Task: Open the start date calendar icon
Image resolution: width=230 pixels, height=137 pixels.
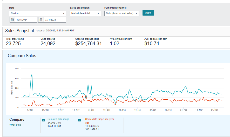Action: 12,20
